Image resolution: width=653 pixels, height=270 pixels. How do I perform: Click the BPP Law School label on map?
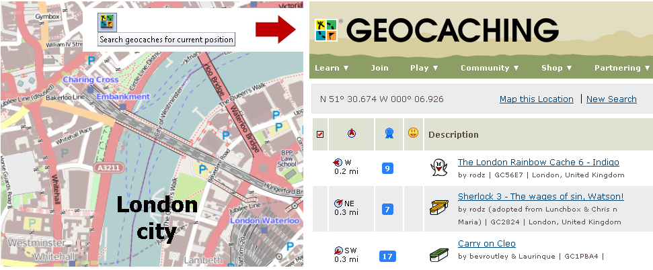[287, 159]
